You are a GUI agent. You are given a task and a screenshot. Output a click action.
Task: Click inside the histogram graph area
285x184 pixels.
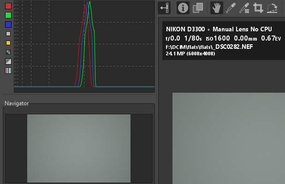click(x=84, y=44)
